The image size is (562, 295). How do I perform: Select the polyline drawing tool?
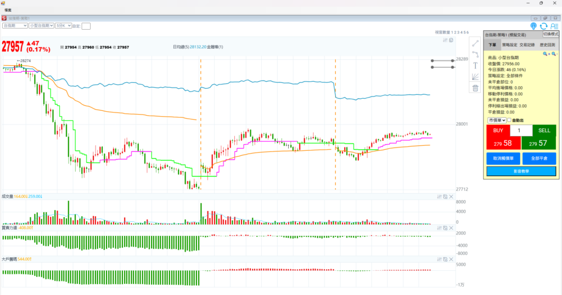tap(475, 54)
